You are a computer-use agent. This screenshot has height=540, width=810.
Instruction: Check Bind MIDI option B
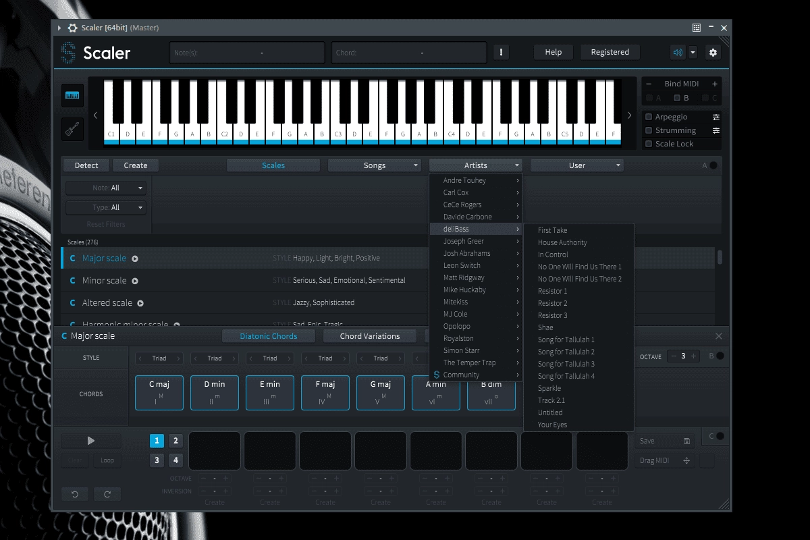[x=677, y=98]
